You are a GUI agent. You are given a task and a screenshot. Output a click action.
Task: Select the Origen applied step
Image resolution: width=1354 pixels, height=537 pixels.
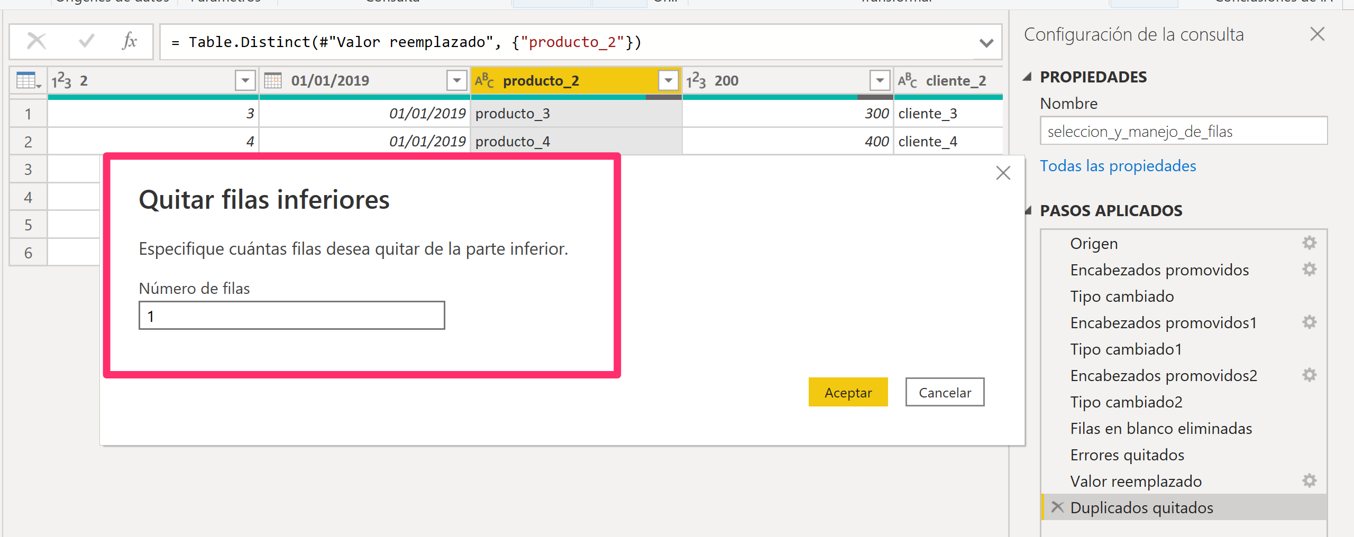pos(1184,243)
